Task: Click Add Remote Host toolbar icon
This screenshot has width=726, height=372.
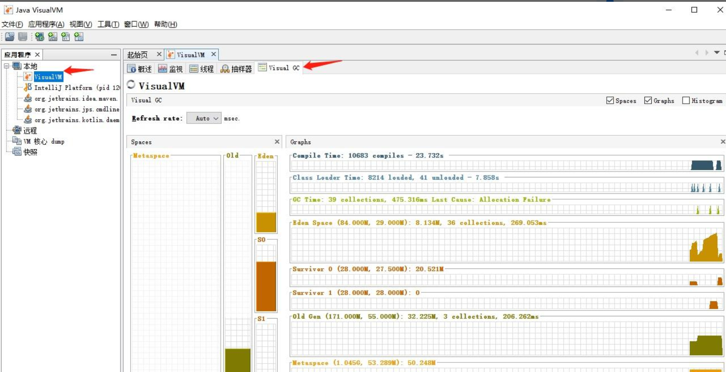Action: 39,37
